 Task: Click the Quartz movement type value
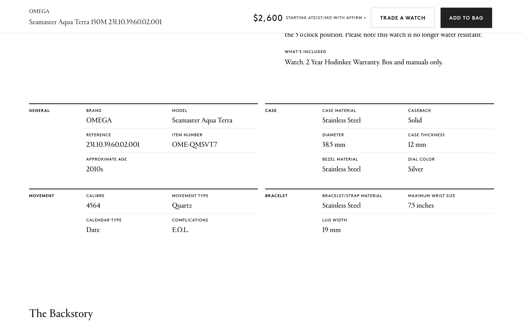(x=182, y=205)
